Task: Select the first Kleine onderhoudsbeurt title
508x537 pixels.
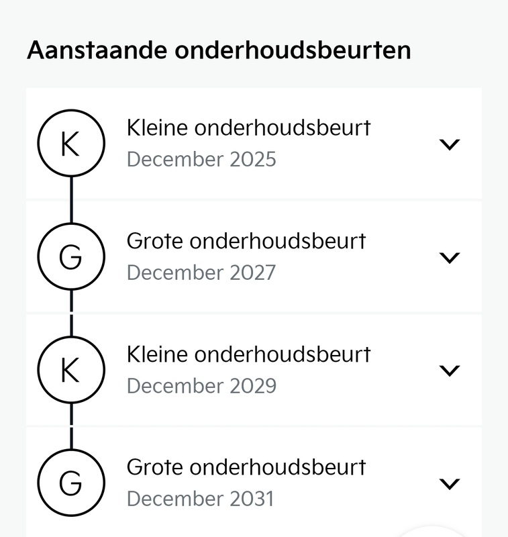Action: [248, 128]
